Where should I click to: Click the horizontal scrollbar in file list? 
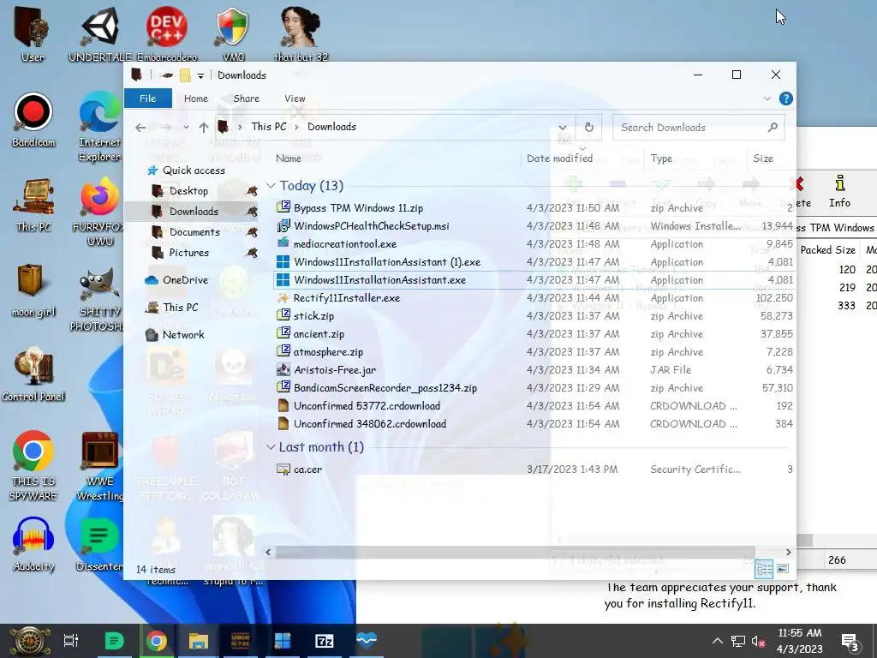click(515, 553)
